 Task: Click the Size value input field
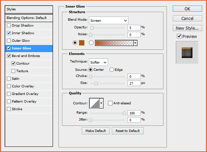[x=134, y=83]
